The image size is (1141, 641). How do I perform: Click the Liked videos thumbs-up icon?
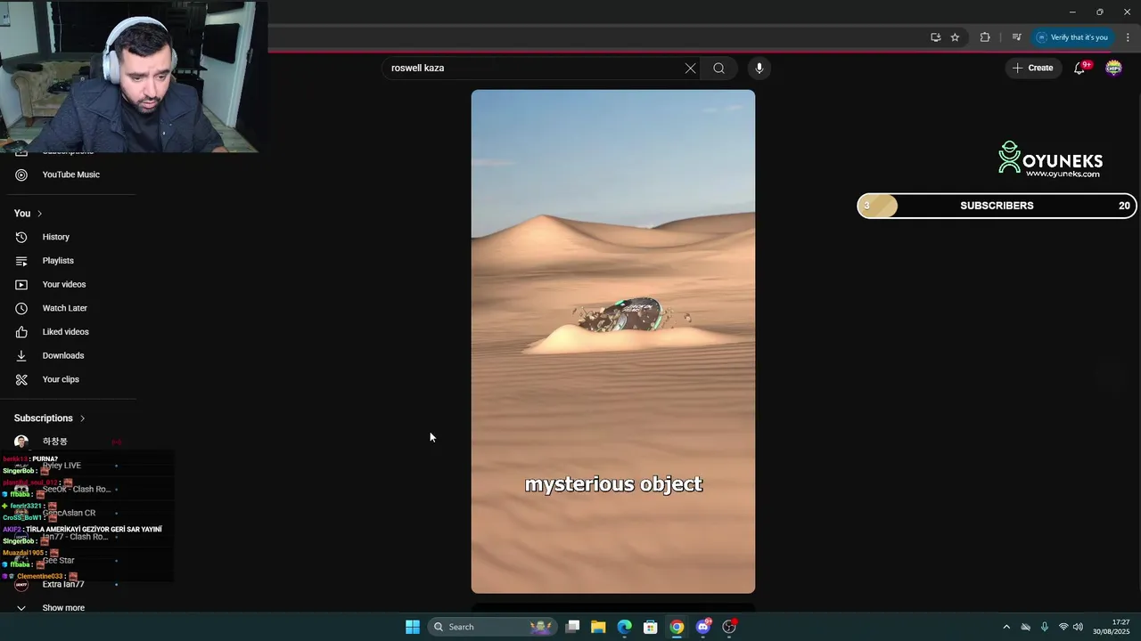tap(21, 332)
